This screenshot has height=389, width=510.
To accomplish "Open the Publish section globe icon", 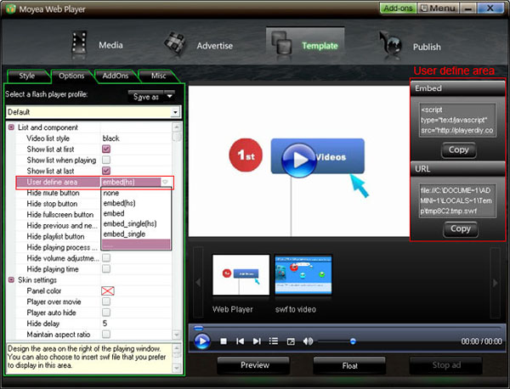I will click(x=391, y=43).
